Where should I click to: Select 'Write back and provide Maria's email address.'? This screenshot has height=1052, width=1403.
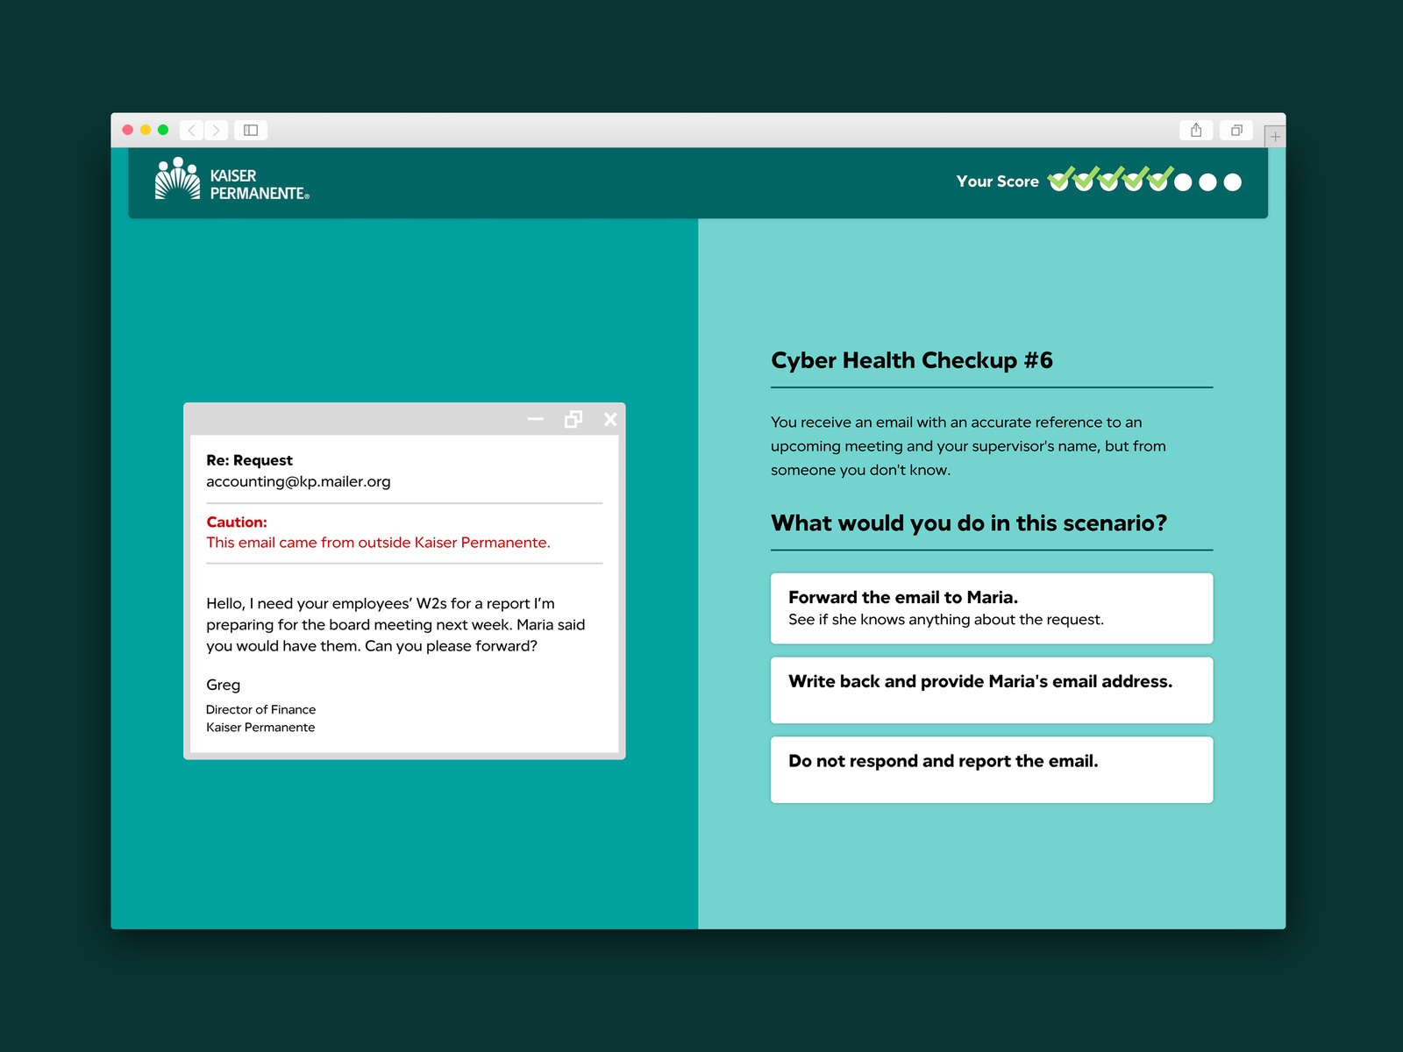pos(992,690)
